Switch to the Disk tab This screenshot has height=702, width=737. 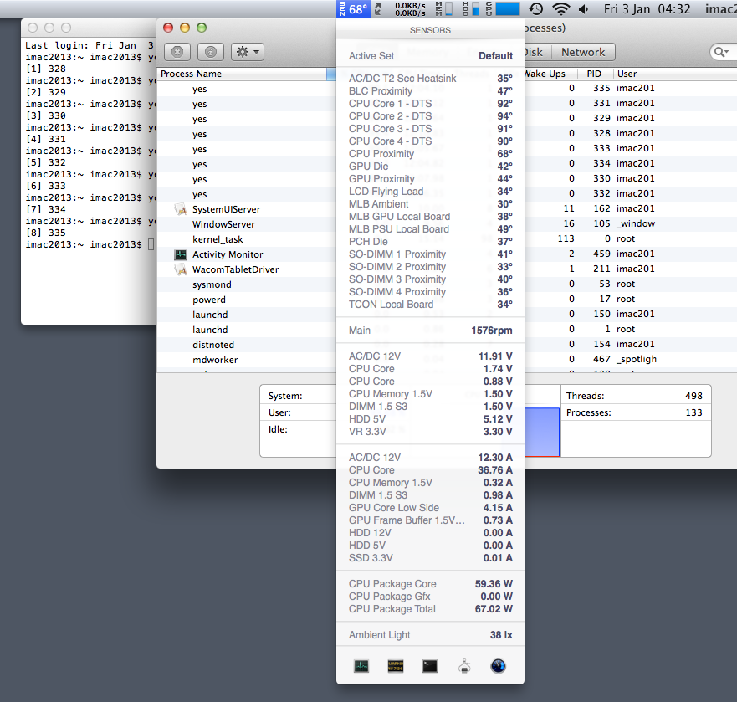click(535, 52)
